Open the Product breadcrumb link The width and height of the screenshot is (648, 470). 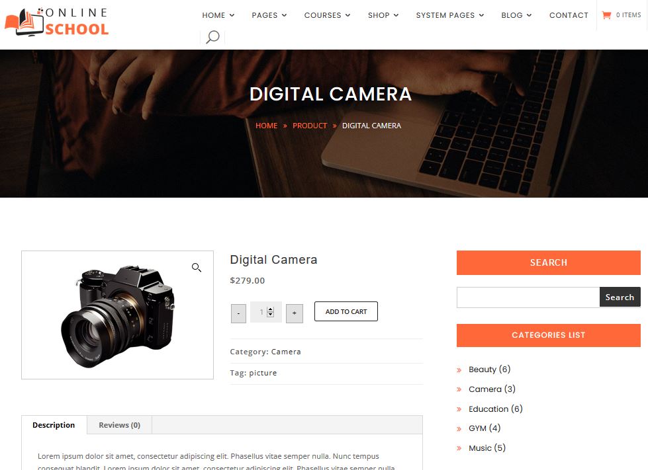pos(310,126)
